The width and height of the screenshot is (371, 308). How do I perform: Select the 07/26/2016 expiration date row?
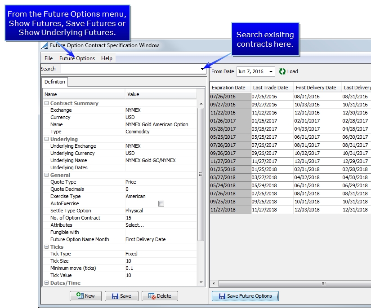pyautogui.click(x=230, y=97)
